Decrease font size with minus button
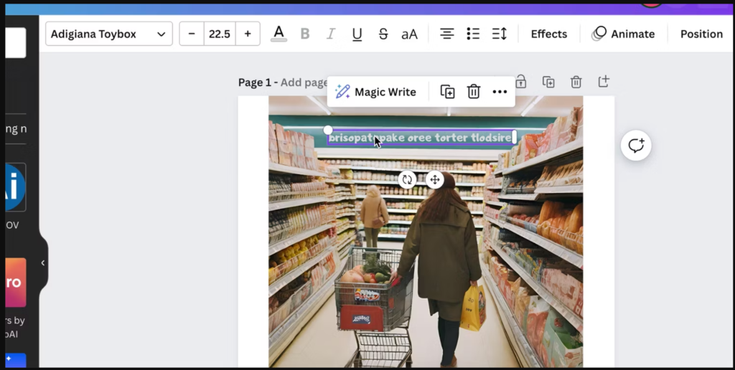 pyautogui.click(x=191, y=34)
